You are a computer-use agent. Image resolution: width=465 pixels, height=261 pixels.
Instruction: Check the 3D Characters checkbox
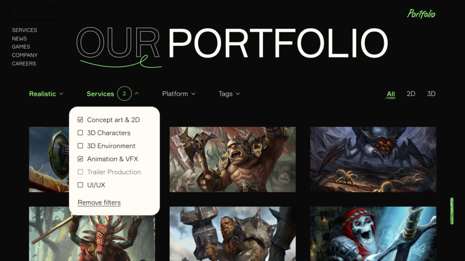80,133
